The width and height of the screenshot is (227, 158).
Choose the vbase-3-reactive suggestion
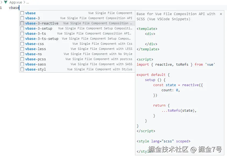click(x=77, y=23)
